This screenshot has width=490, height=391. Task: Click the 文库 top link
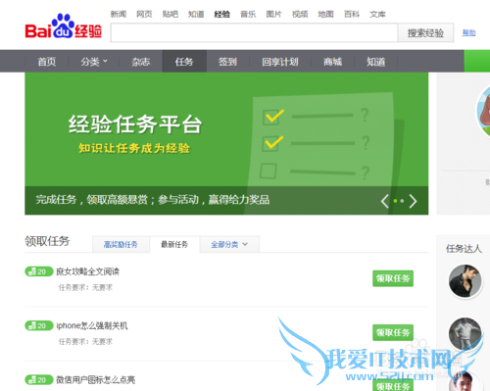click(x=377, y=14)
